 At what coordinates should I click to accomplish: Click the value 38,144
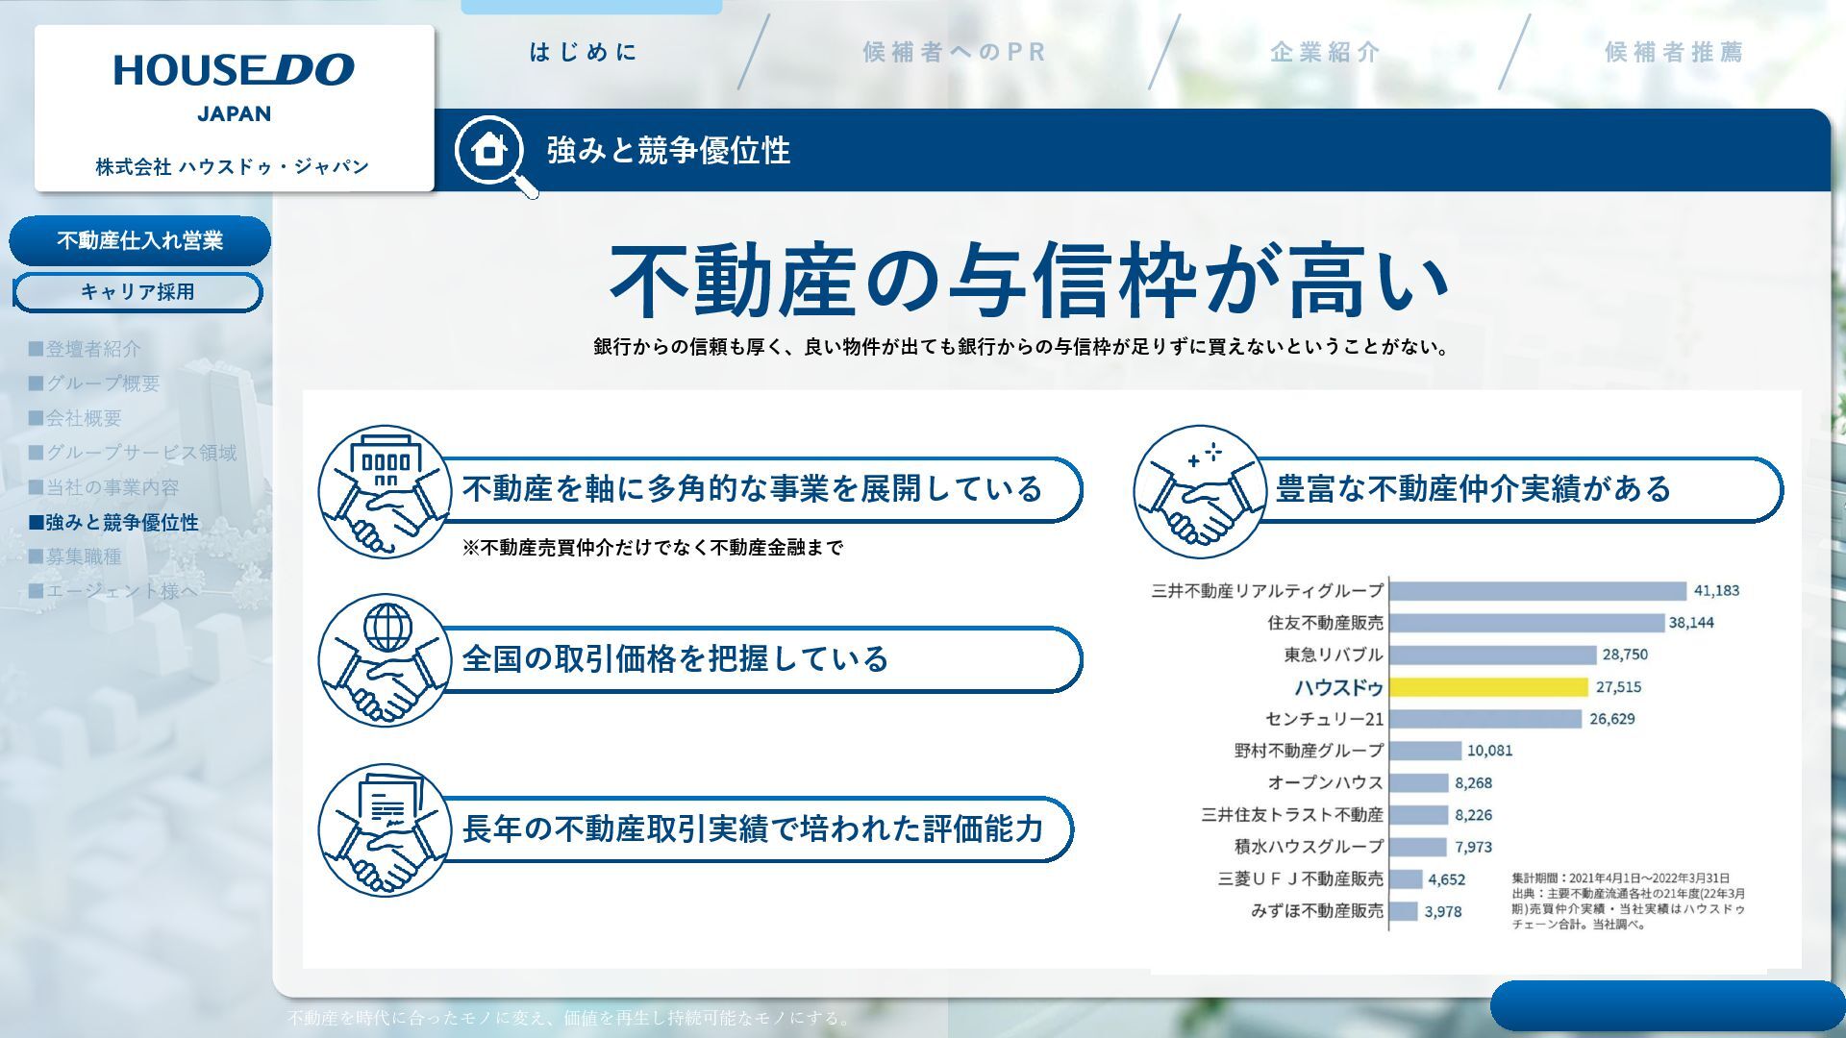point(1691,623)
